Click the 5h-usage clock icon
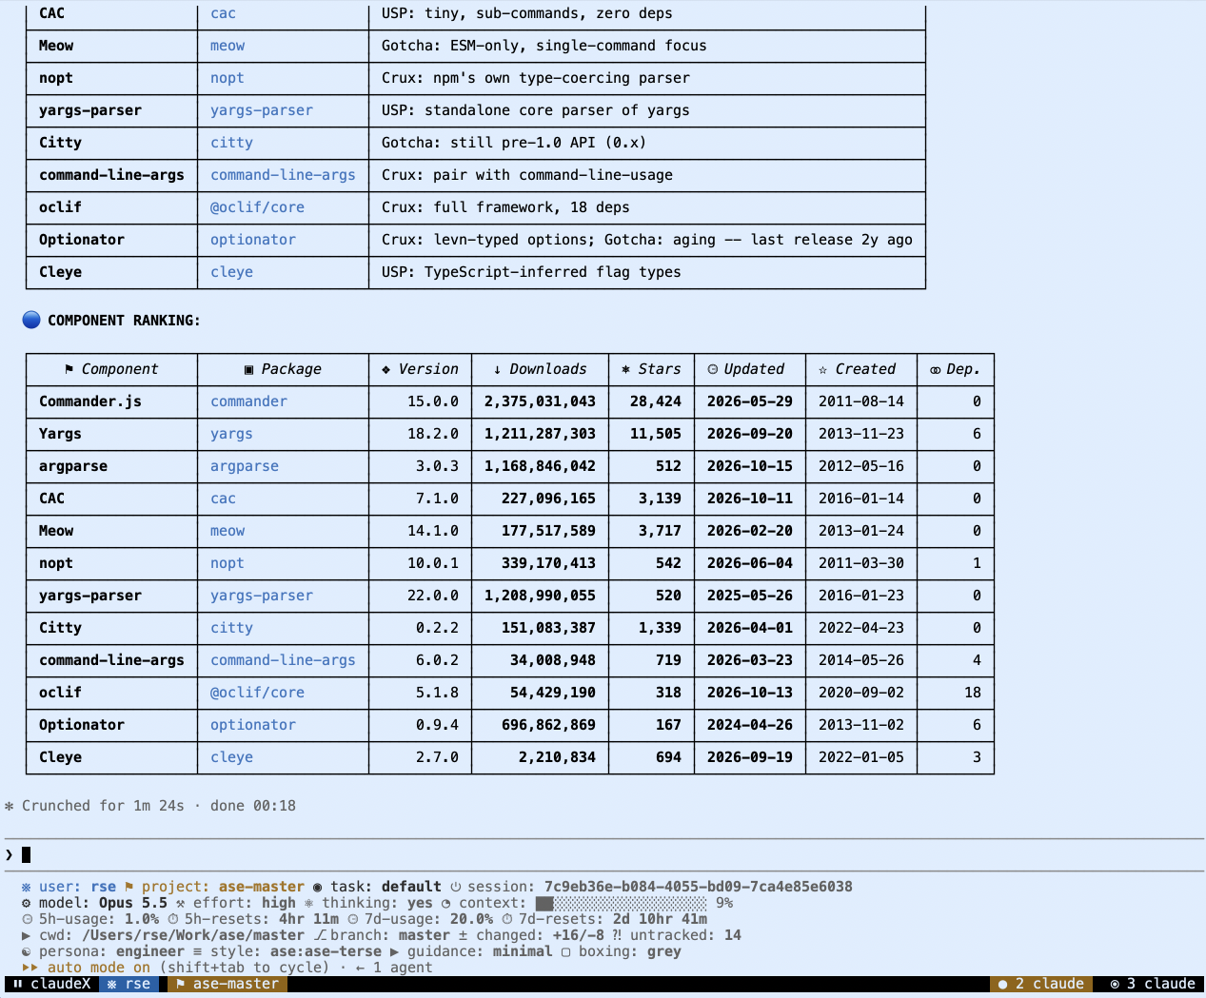Image resolution: width=1206 pixels, height=998 pixels. click(26, 919)
